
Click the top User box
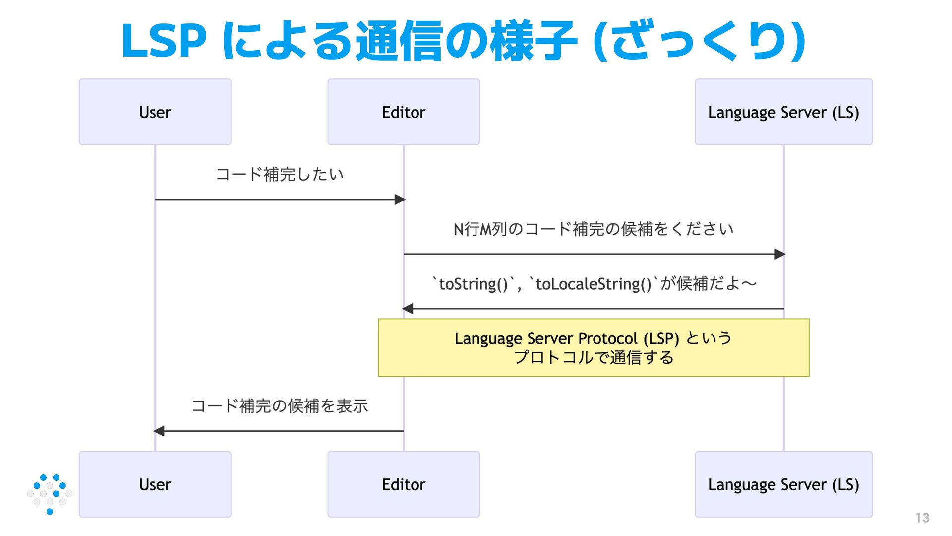155,112
